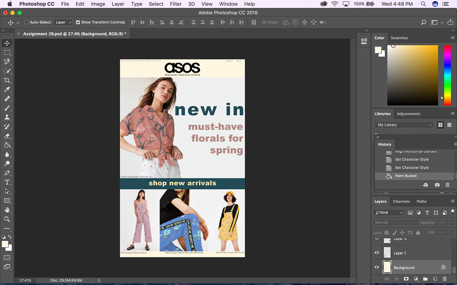
Task: Toggle the Auto-Select checkbox
Action: click(x=27, y=22)
